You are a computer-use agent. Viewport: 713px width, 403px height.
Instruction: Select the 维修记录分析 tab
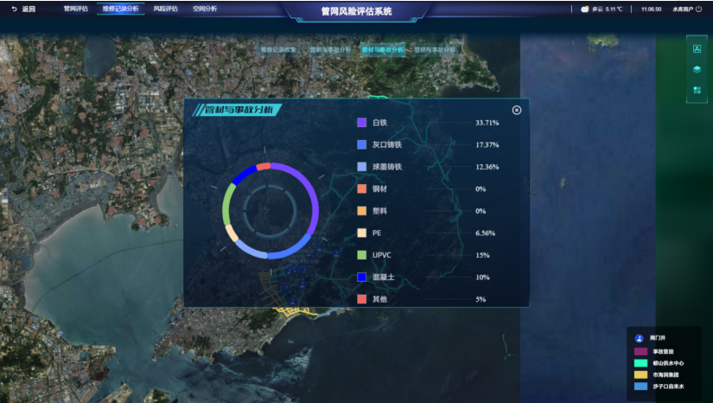(120, 9)
